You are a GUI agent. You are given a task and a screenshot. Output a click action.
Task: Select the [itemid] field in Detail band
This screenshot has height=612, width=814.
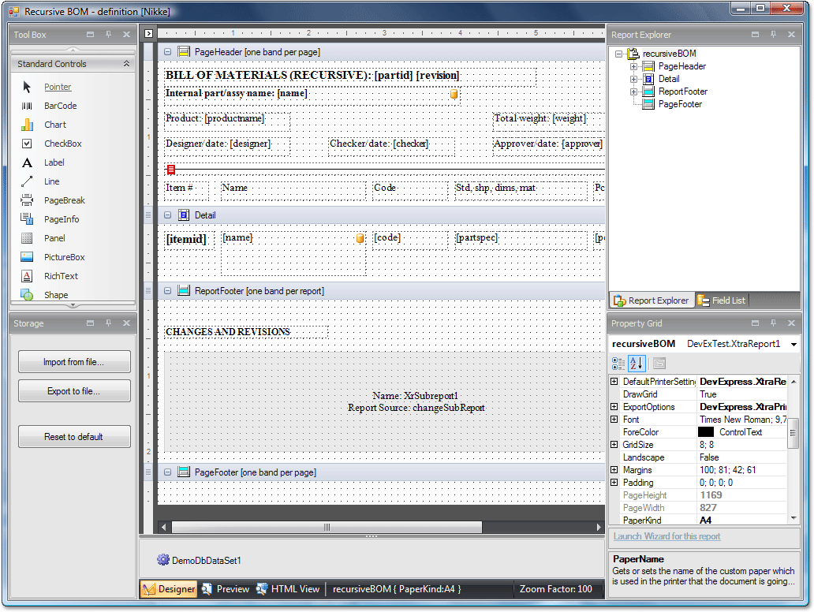coord(189,241)
